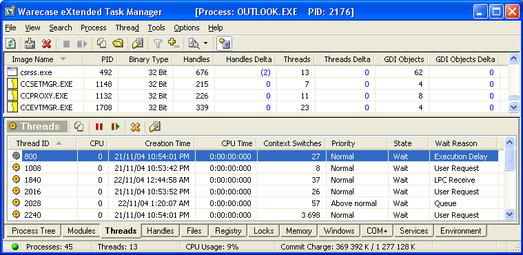The height and width of the screenshot is (255, 523).
Task: Open the dropdown arrow next to find icon
Action: coord(205,43)
